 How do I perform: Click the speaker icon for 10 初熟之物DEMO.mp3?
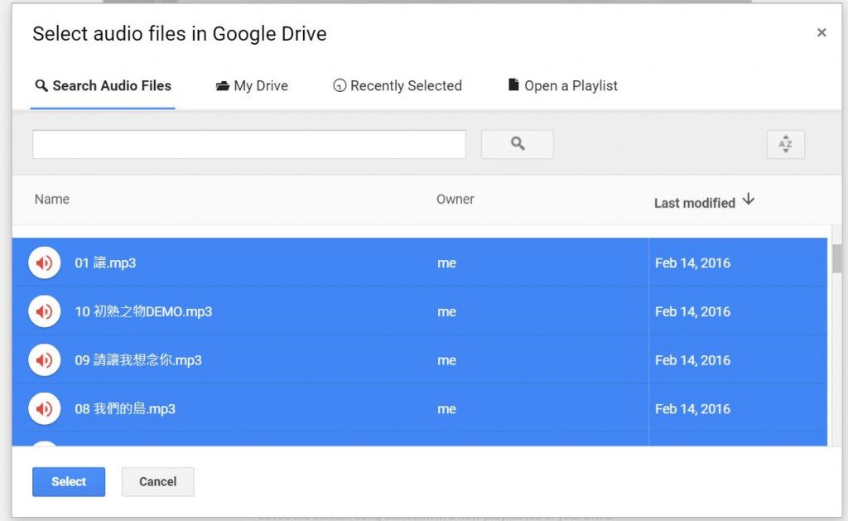coord(45,311)
